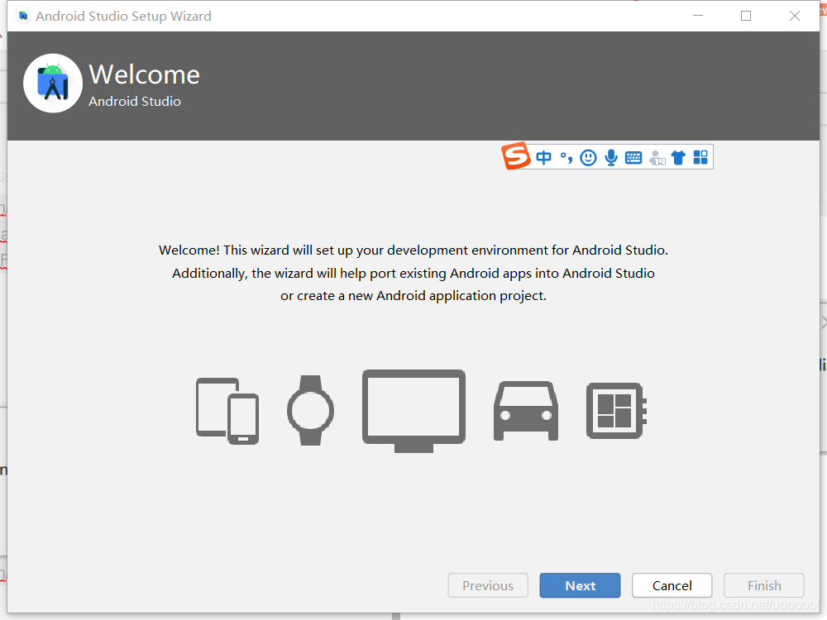Image resolution: width=827 pixels, height=620 pixels.
Task: Click the small Android Studio title bar icon
Action: pyautogui.click(x=22, y=16)
